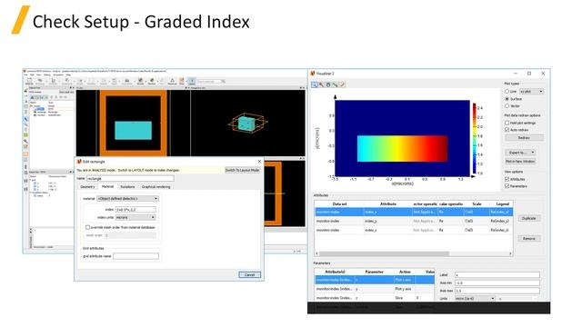This screenshot has height=327, width=582.
Task: Open the Help menu
Action: tap(68, 74)
